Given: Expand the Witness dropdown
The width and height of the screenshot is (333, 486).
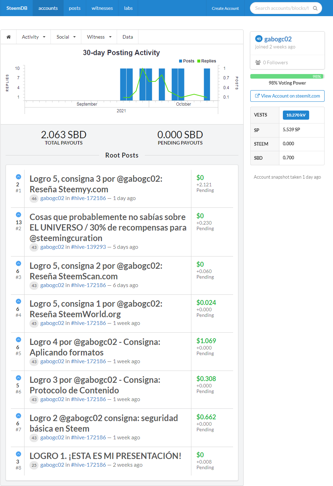Looking at the screenshot, I should 99,37.
